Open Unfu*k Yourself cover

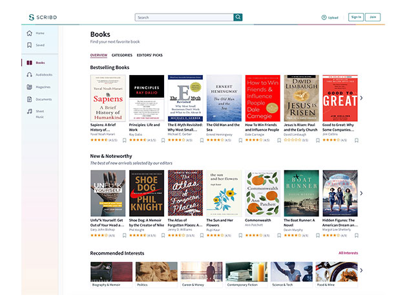[x=108, y=193]
